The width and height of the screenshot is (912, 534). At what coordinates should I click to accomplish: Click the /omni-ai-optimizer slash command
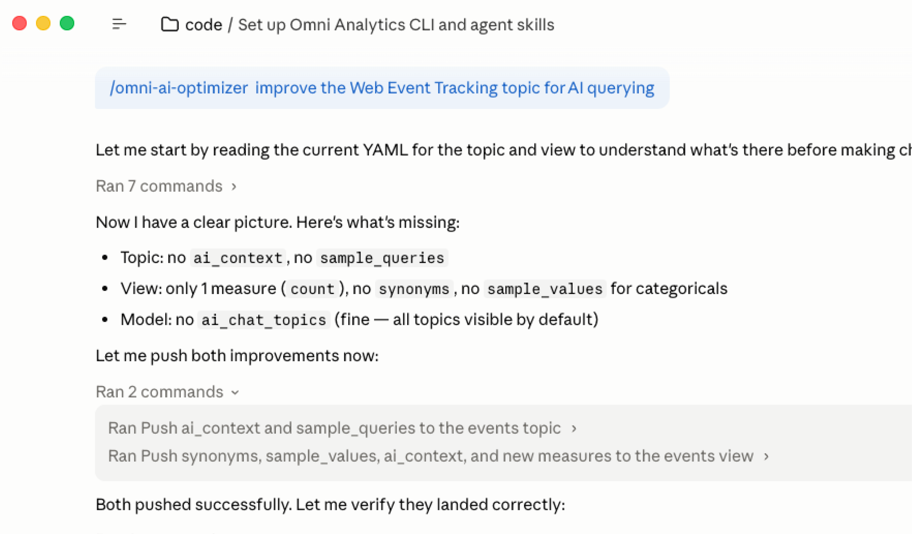click(179, 88)
